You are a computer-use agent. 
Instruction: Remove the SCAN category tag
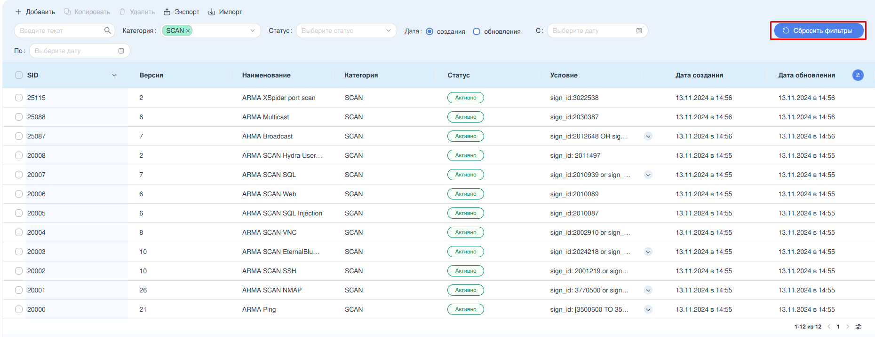click(188, 31)
